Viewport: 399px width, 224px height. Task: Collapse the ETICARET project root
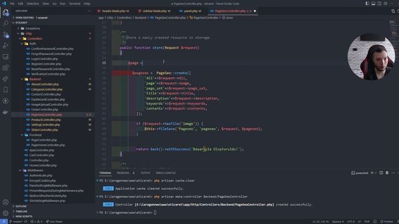[x=54, y=22]
